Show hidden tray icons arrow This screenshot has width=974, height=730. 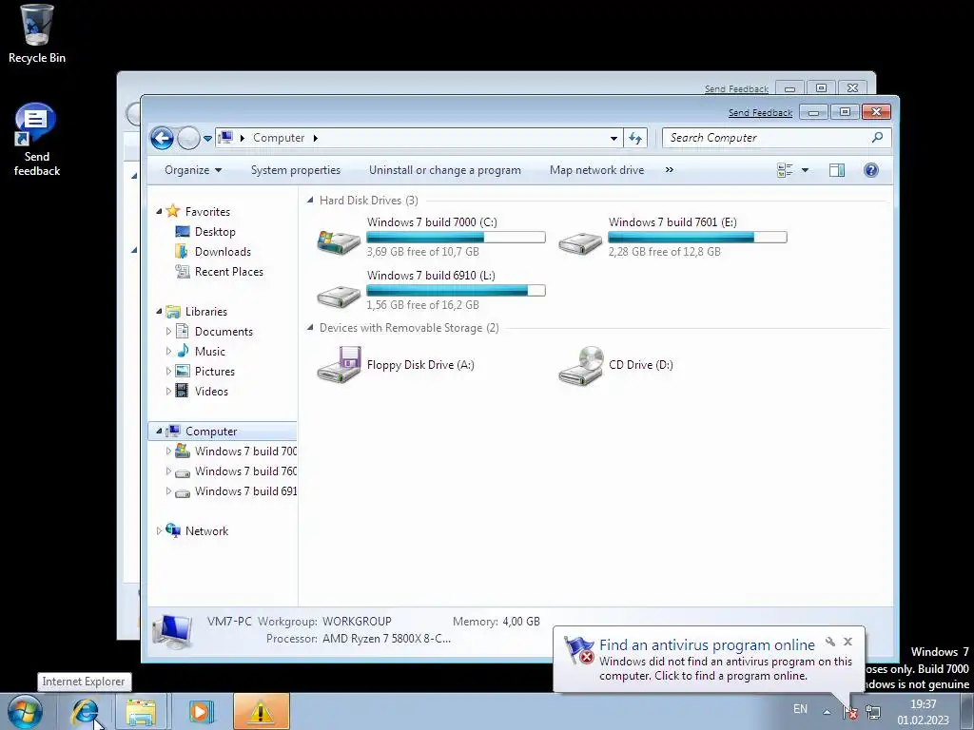pyautogui.click(x=827, y=711)
